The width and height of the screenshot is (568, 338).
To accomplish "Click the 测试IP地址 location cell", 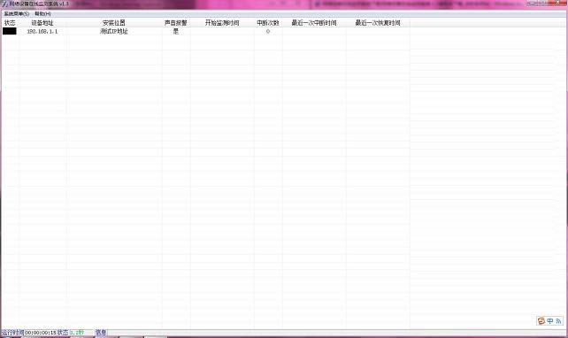I will coord(114,32).
